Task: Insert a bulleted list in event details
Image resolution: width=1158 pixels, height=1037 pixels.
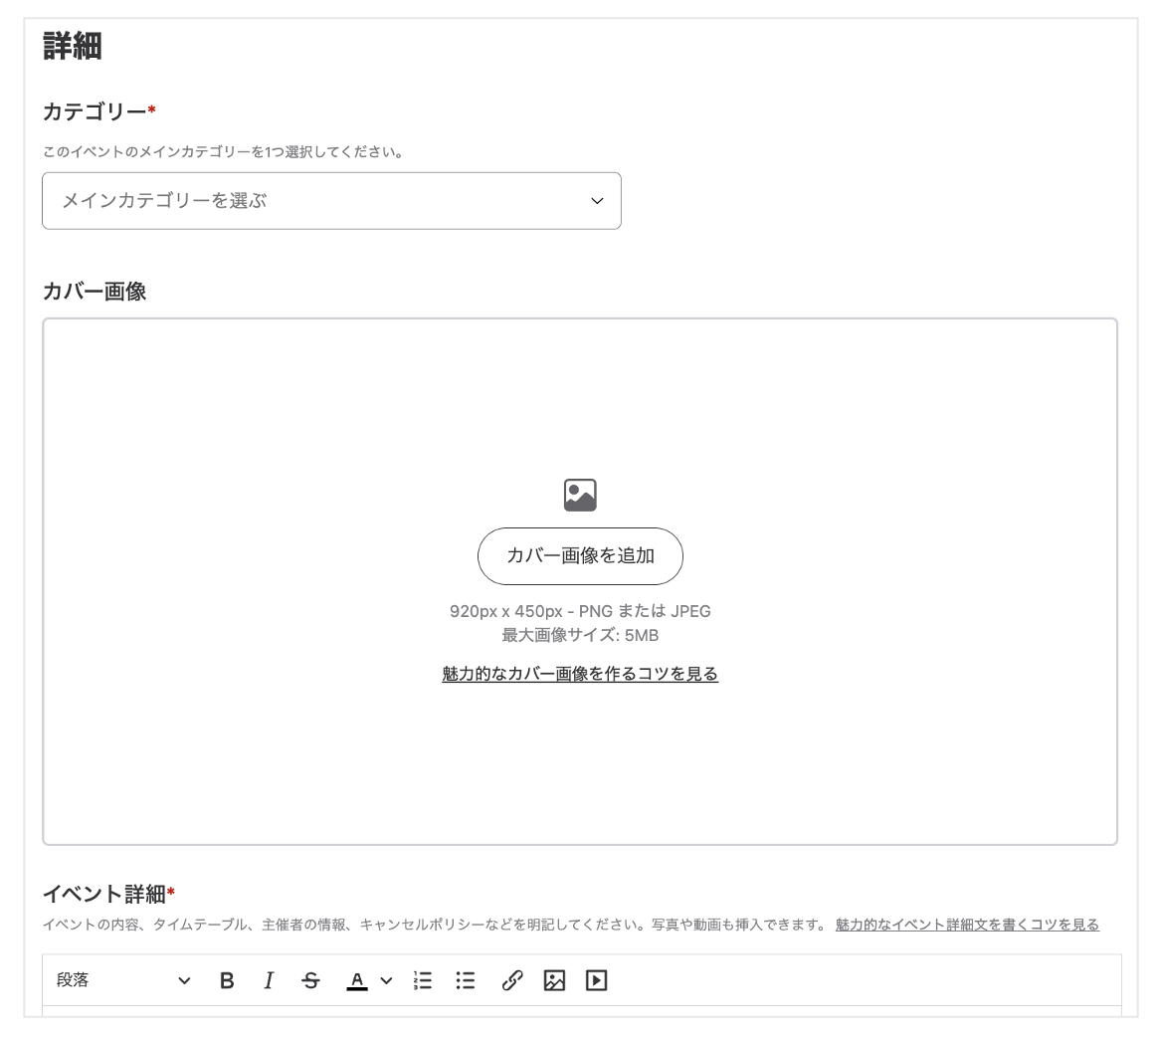Action: (x=464, y=980)
